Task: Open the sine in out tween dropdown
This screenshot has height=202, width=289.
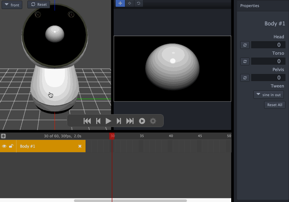Action: click(x=269, y=95)
